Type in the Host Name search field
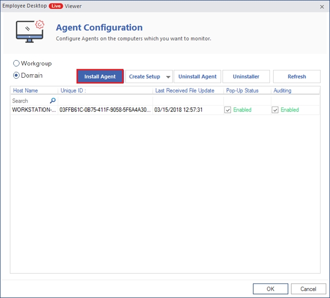This screenshot has width=330, height=298. (x=29, y=101)
